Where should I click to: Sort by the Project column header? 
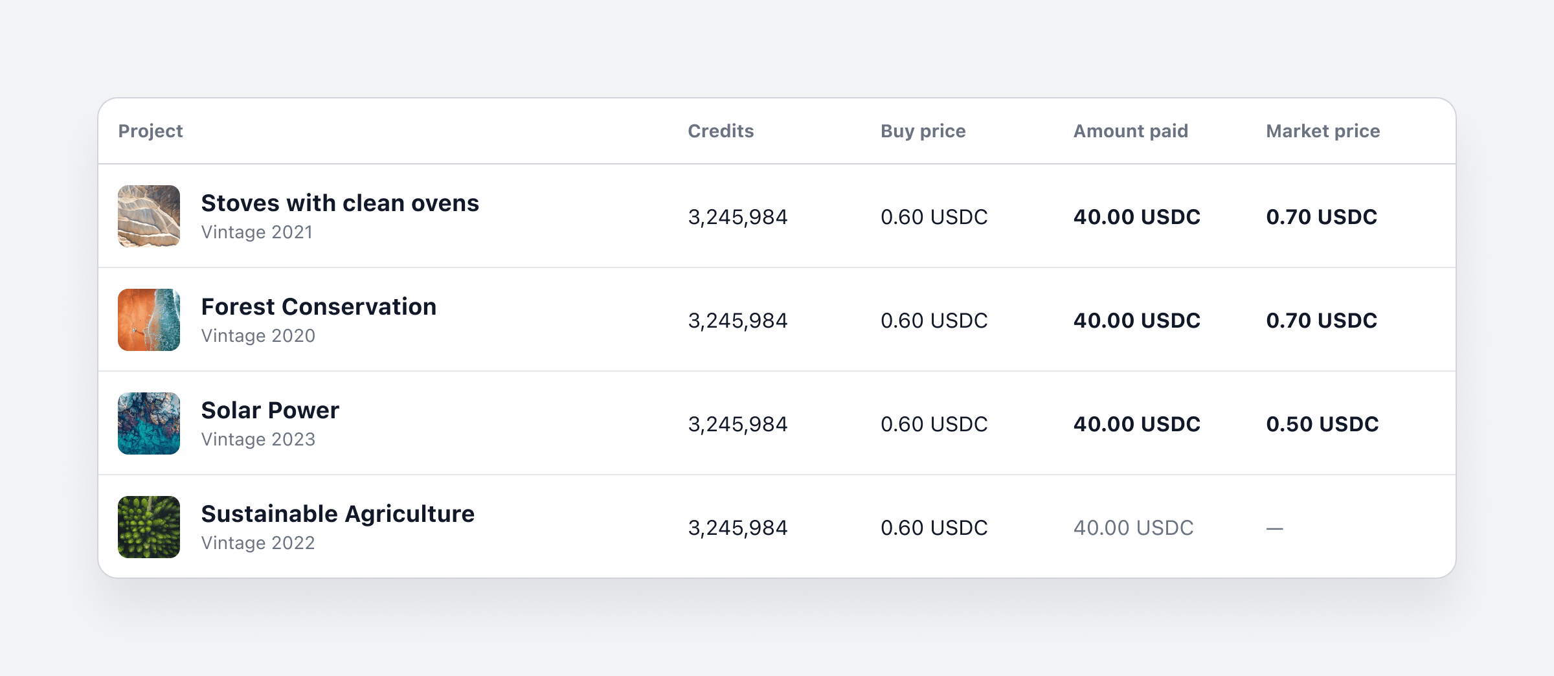pyautogui.click(x=150, y=131)
